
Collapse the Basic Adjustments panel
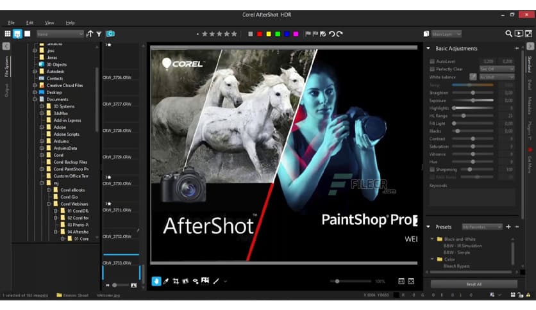[428, 49]
